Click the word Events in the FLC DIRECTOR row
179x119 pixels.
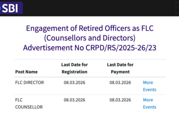149,90
